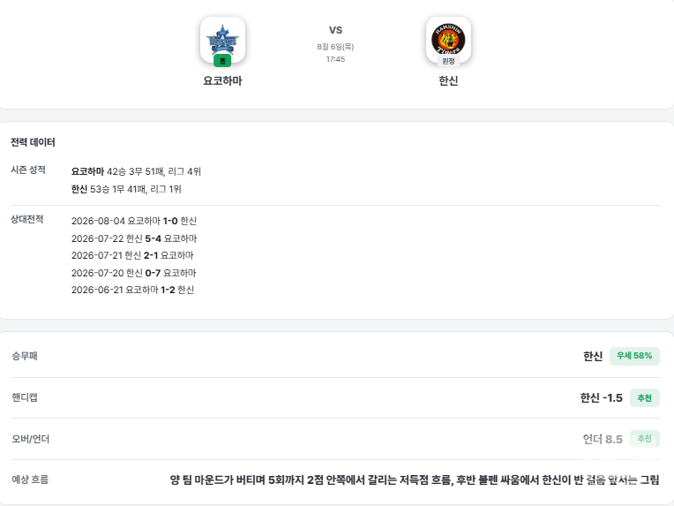
Task: Open the 2026-07-20 한신 0-7 요코하마 result
Action: coord(134,272)
